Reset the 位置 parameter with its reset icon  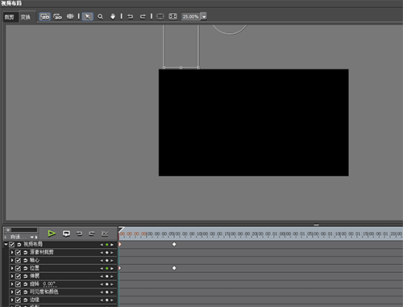click(x=25, y=268)
